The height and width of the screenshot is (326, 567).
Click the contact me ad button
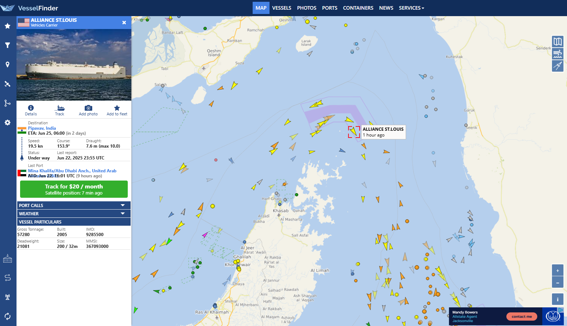pos(522,317)
